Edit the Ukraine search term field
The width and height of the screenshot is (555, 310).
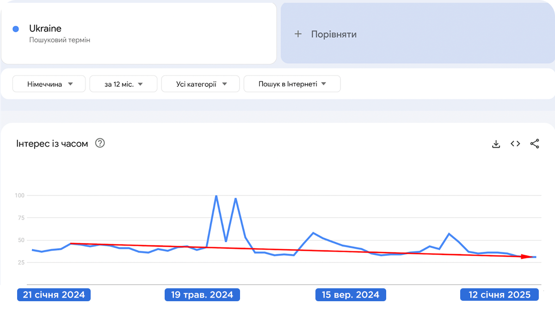[x=45, y=29]
